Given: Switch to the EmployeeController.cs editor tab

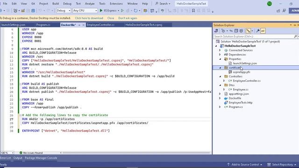Looking at the screenshot, I should (100, 25).
